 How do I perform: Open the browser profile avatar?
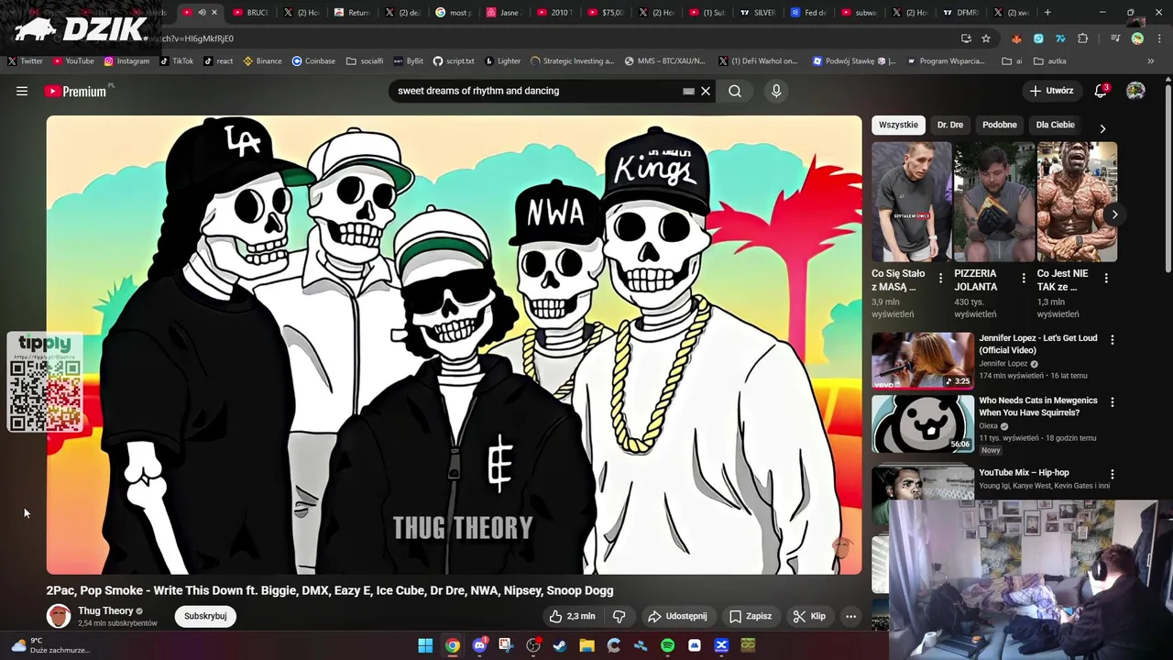pos(1137,38)
